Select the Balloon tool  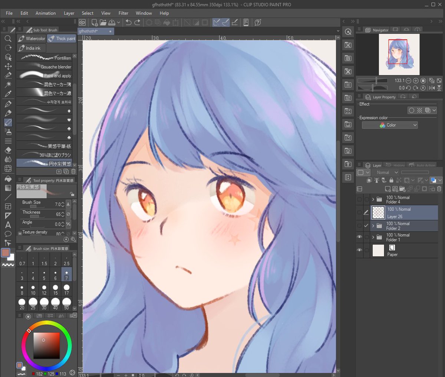pyautogui.click(x=8, y=234)
